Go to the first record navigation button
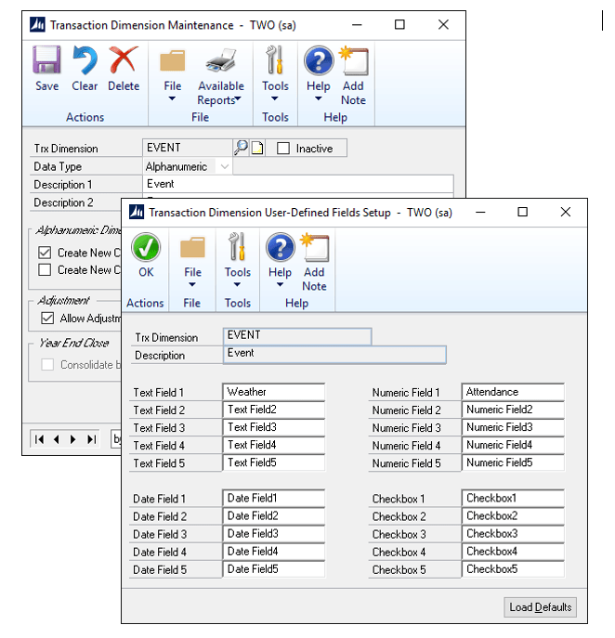The image size is (615, 638). coord(39,439)
